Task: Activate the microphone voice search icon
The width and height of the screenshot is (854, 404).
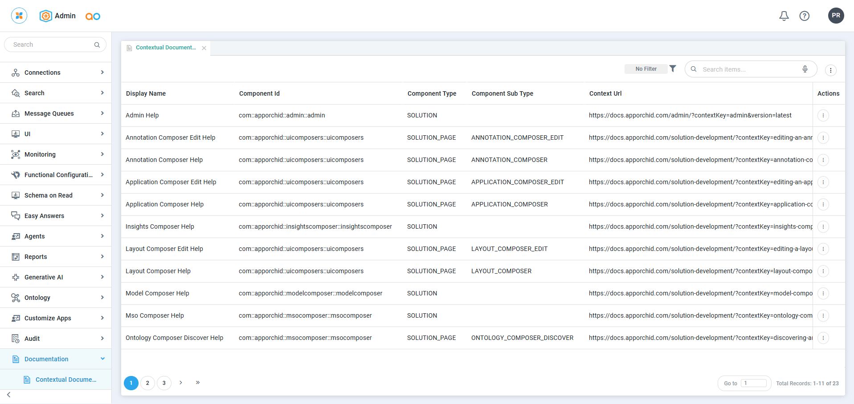Action: tap(805, 69)
